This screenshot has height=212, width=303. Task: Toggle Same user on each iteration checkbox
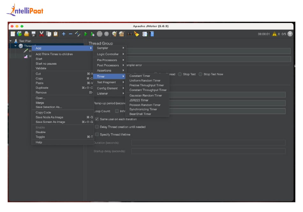tap(97, 119)
